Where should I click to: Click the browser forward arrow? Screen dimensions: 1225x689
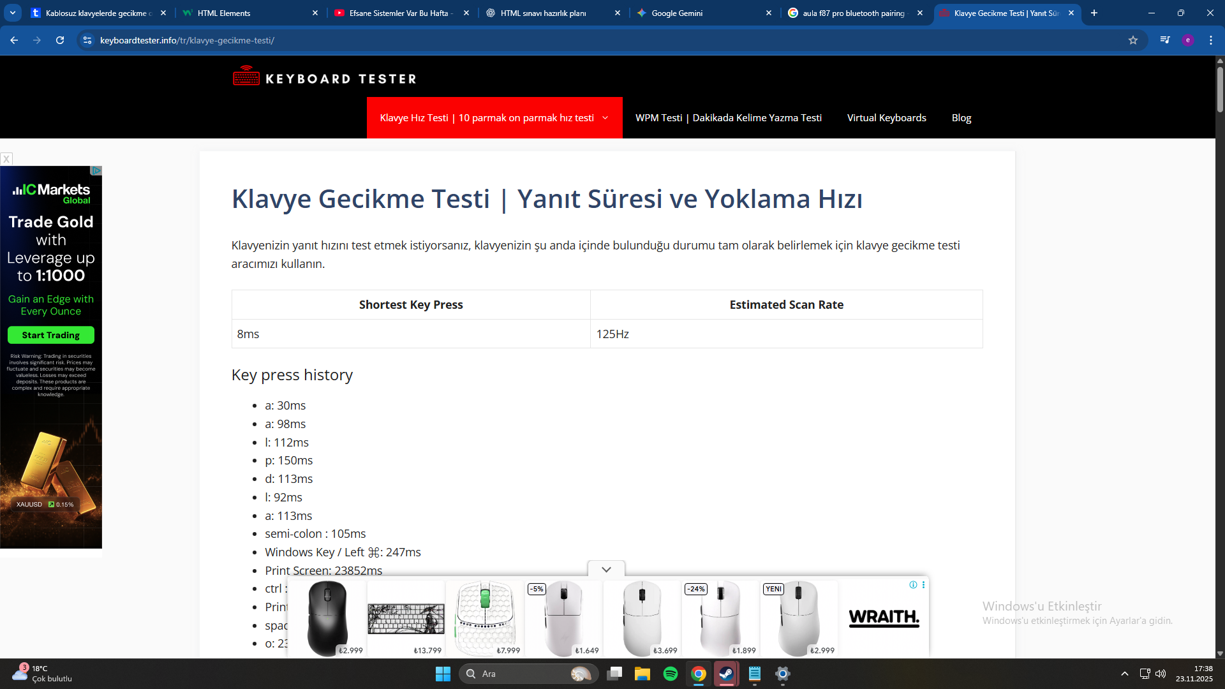pyautogui.click(x=37, y=40)
